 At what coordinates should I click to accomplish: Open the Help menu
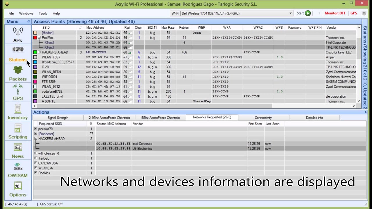pyautogui.click(x=56, y=13)
